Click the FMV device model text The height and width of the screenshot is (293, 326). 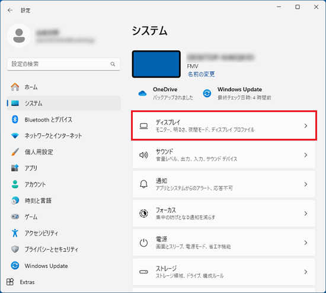[193, 66]
